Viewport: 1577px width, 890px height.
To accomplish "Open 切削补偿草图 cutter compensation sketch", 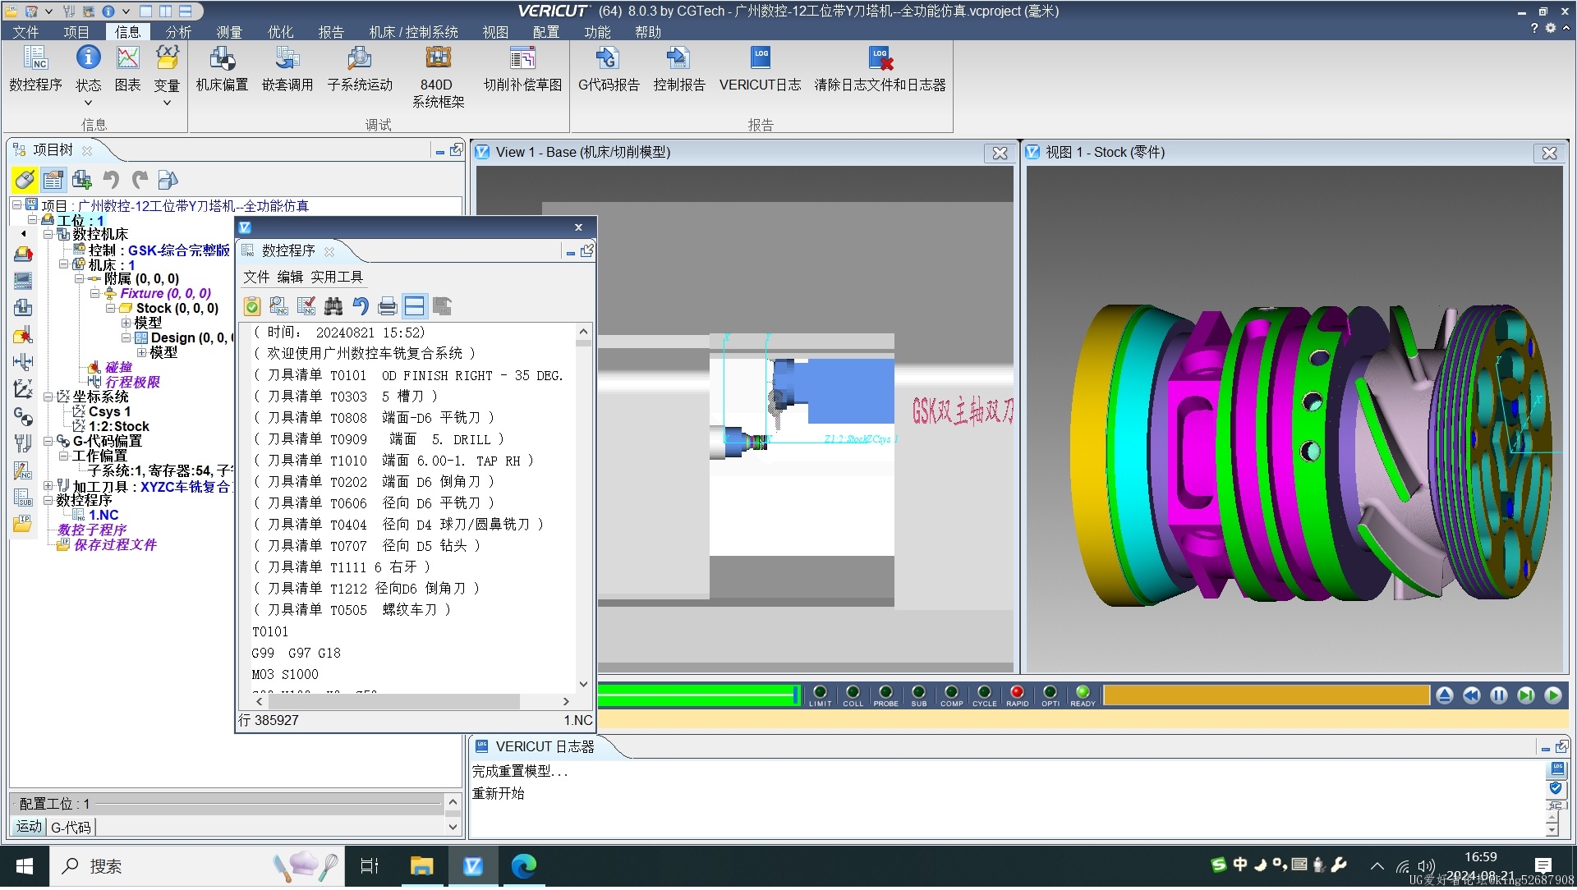I will click(522, 69).
